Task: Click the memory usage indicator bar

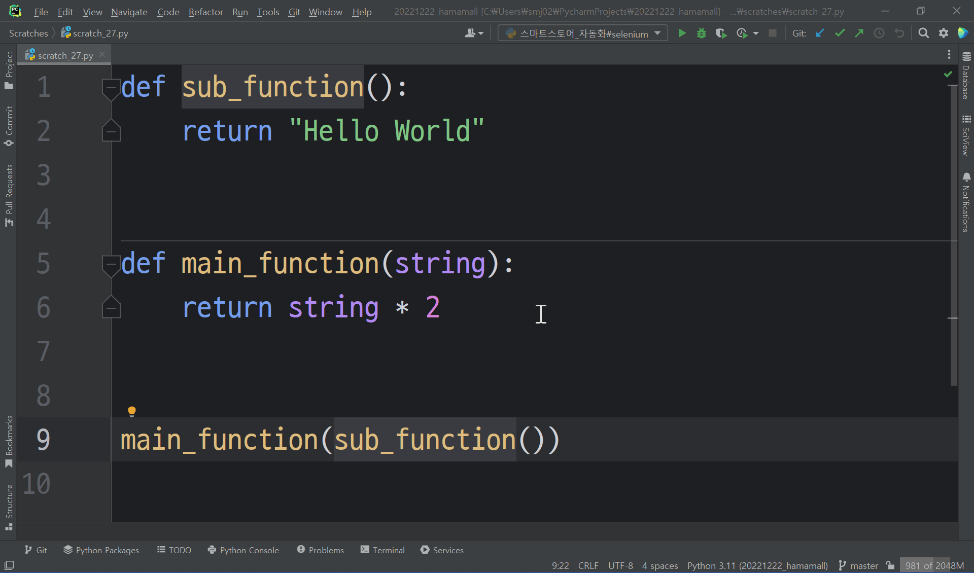Action: (x=934, y=565)
